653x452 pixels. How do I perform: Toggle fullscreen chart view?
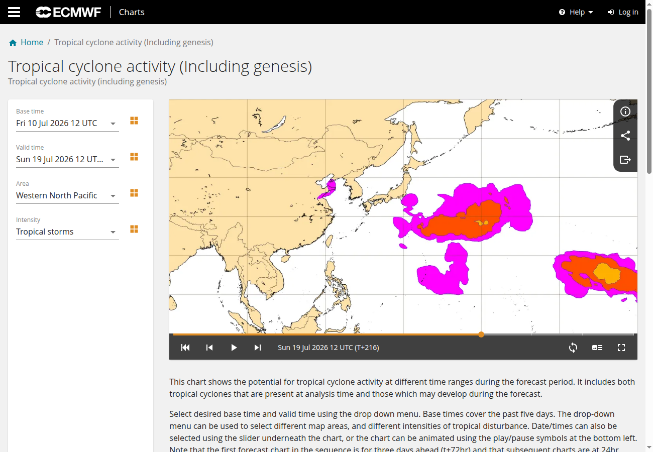(x=621, y=348)
